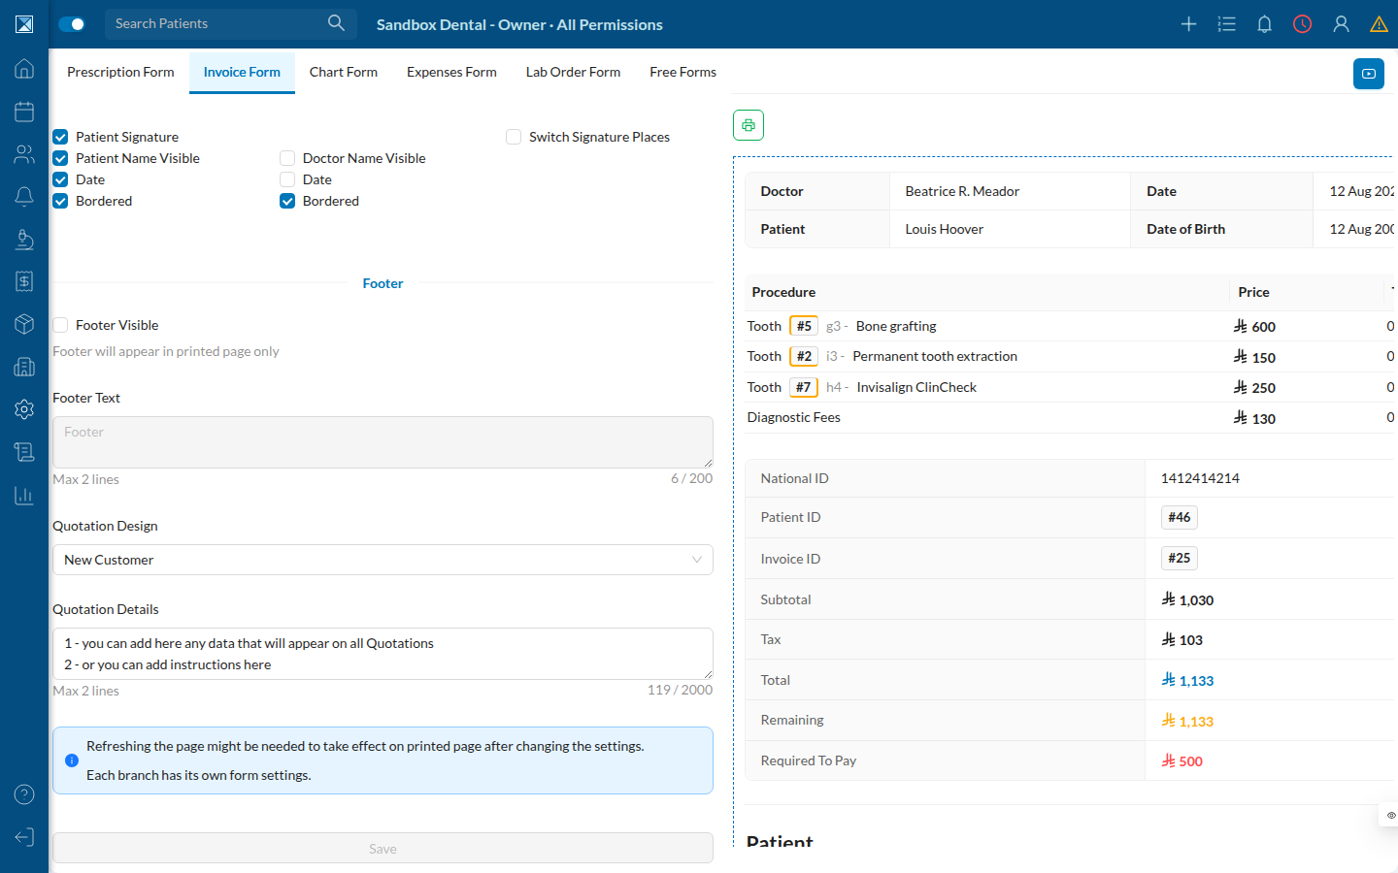Expand the Quotation Design dropdown

(383, 560)
